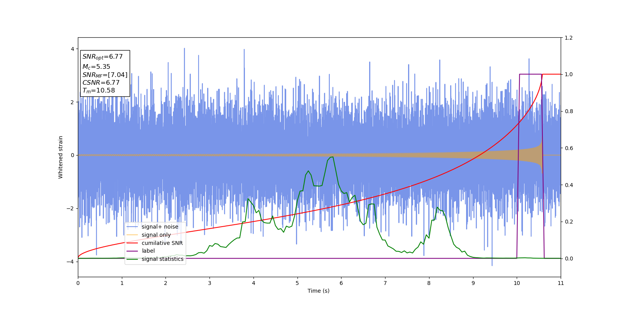Click right y-axis tick label 0.0
The image size is (623, 311).
(x=568, y=259)
